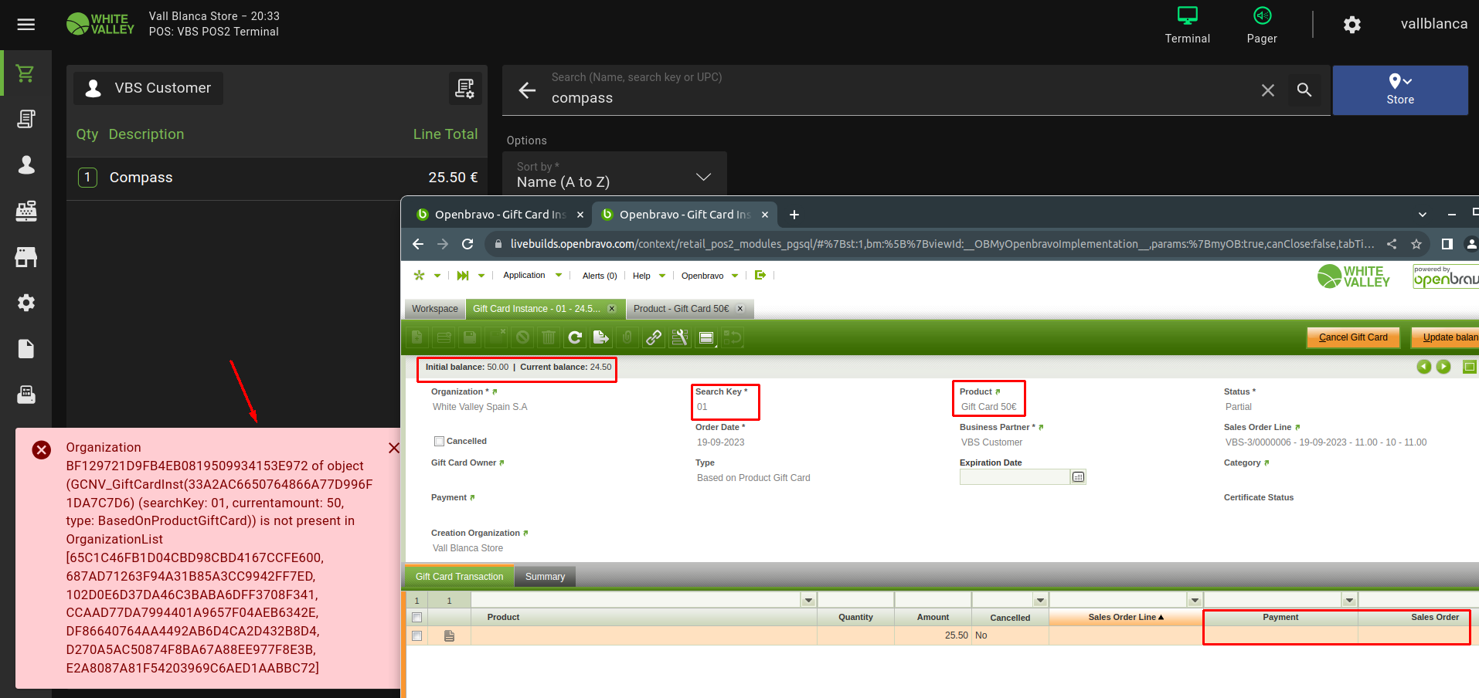Image resolution: width=1479 pixels, height=698 pixels.
Task: Open the Help menu
Action: 649,276
